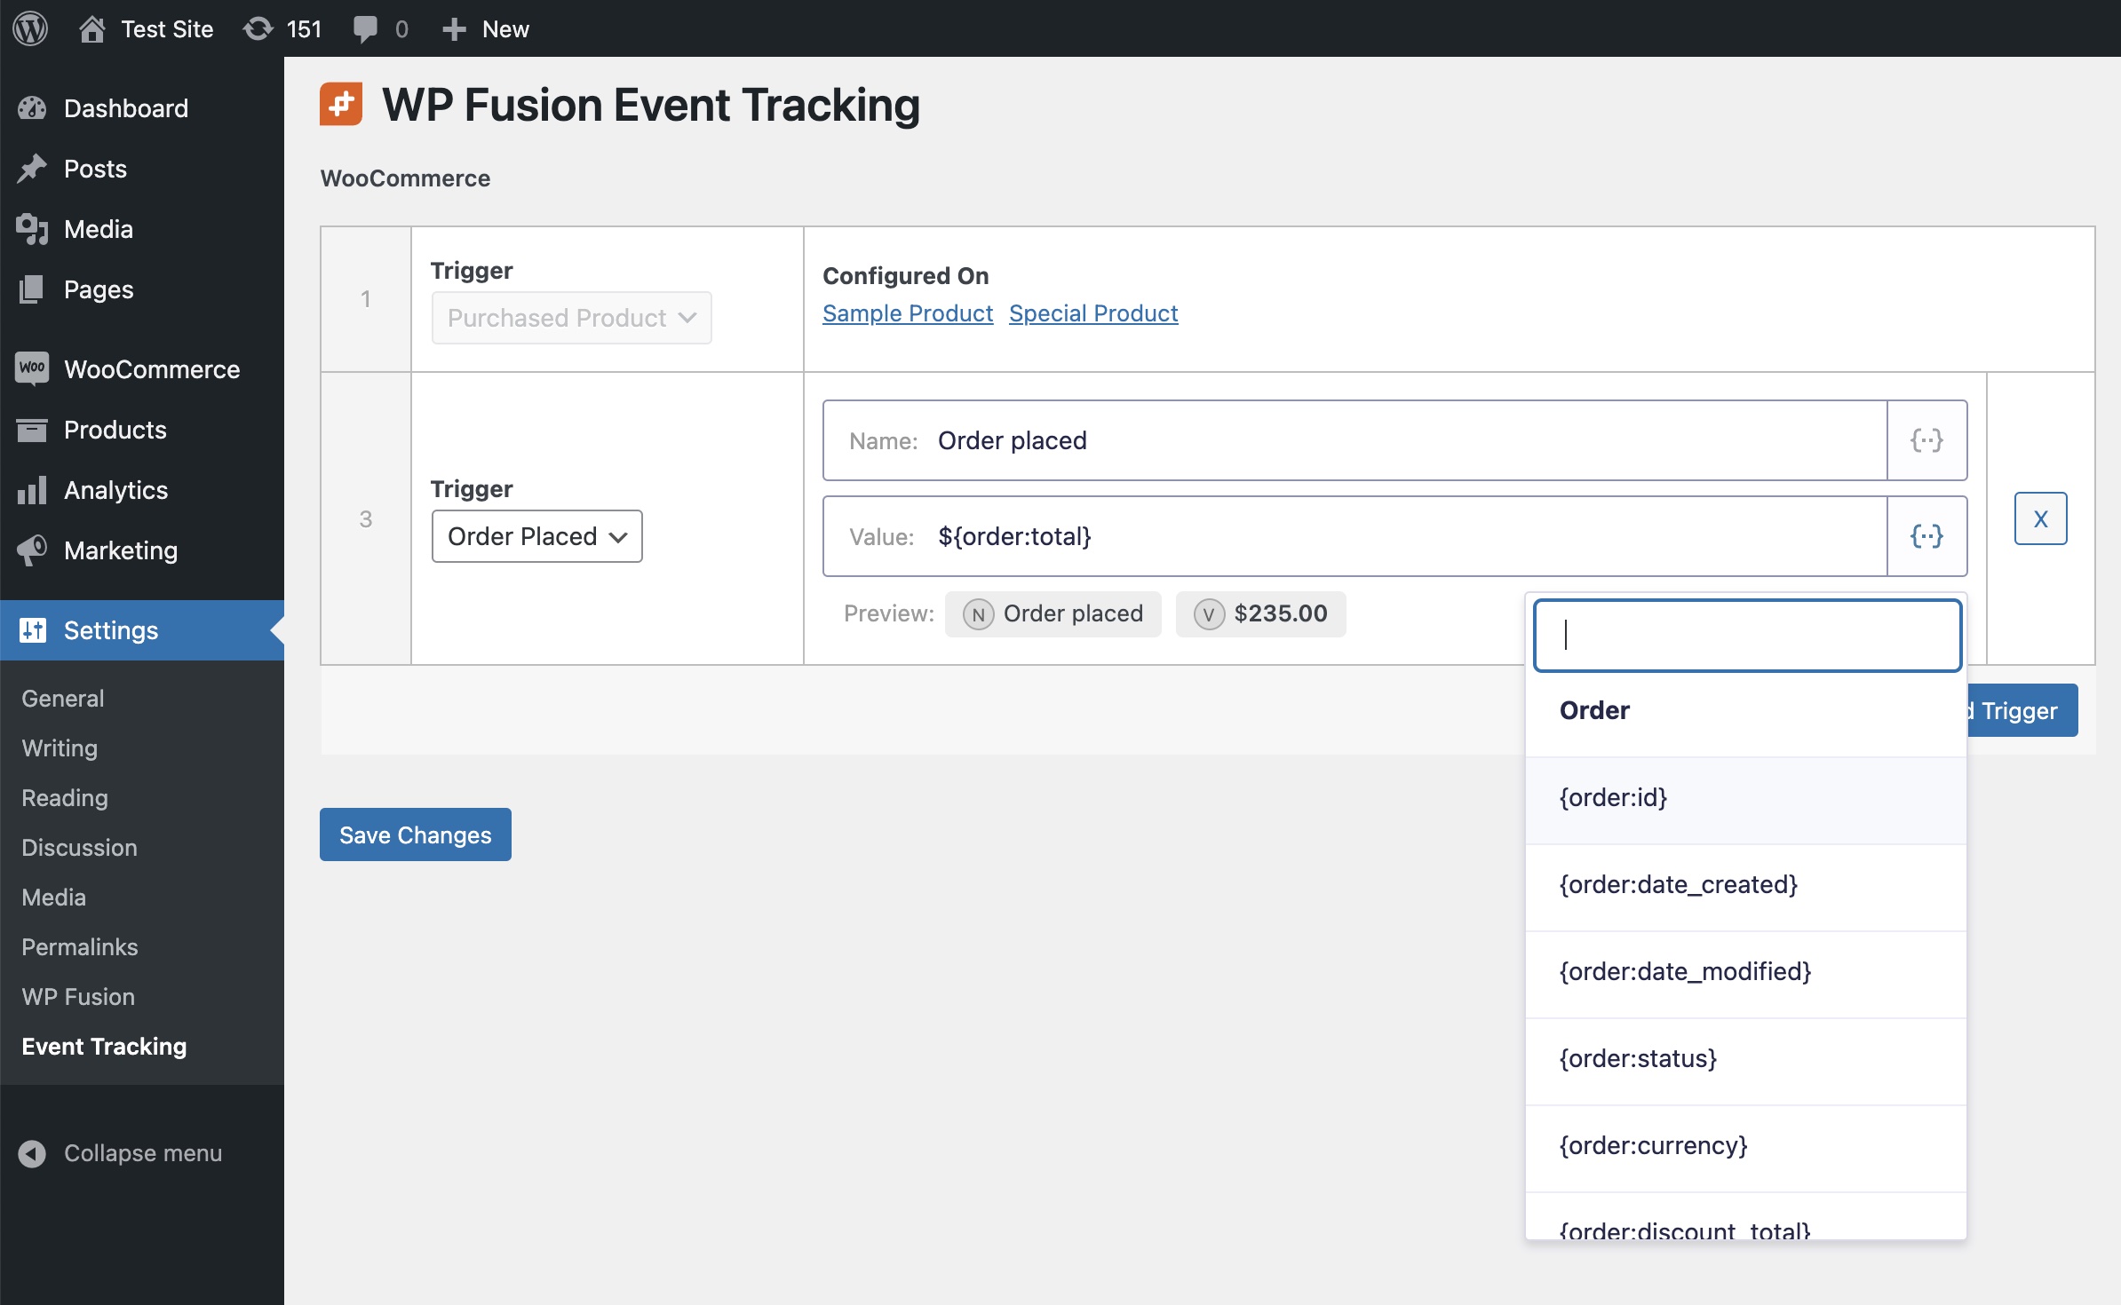This screenshot has height=1305, width=2121.
Task: Open Marketing in sidebar
Action: click(121, 550)
